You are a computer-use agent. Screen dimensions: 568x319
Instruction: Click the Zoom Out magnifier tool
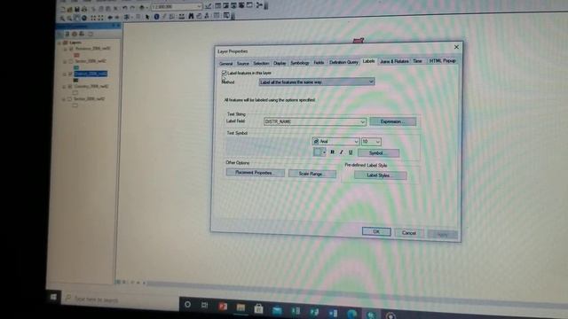69,18
